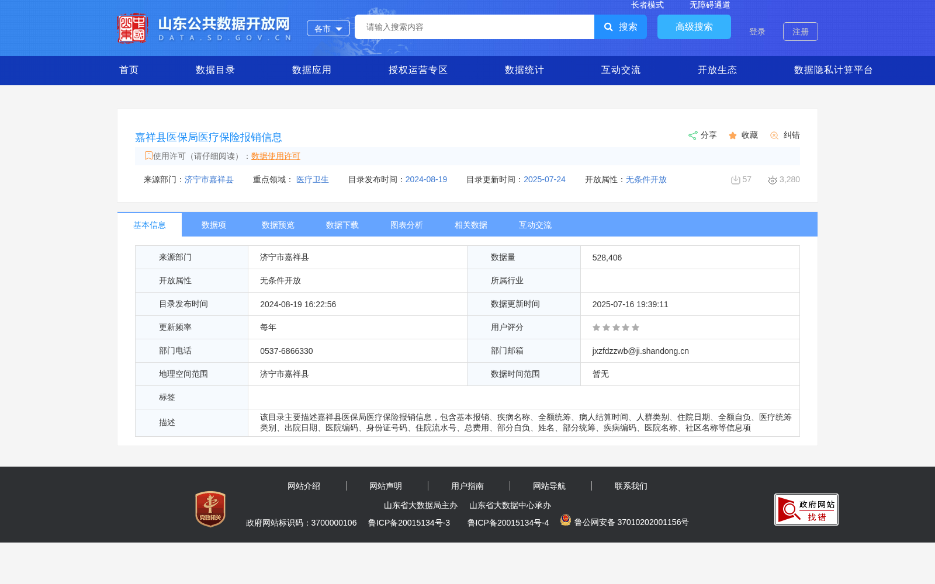Image resolution: width=935 pixels, height=584 pixels.
Task: Click the header publish date 2024-08-19
Action: coord(427,179)
